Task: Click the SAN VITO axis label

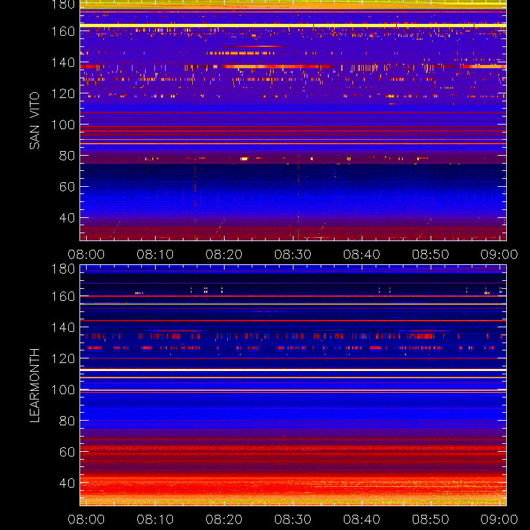Action: point(34,121)
